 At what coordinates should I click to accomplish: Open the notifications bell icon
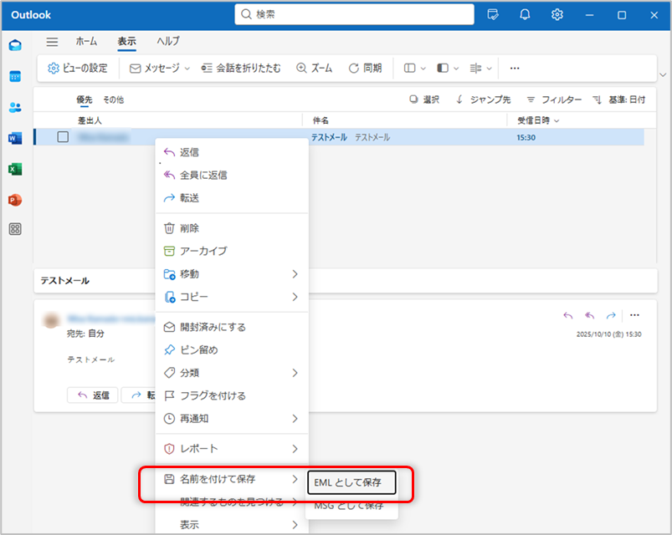[526, 14]
